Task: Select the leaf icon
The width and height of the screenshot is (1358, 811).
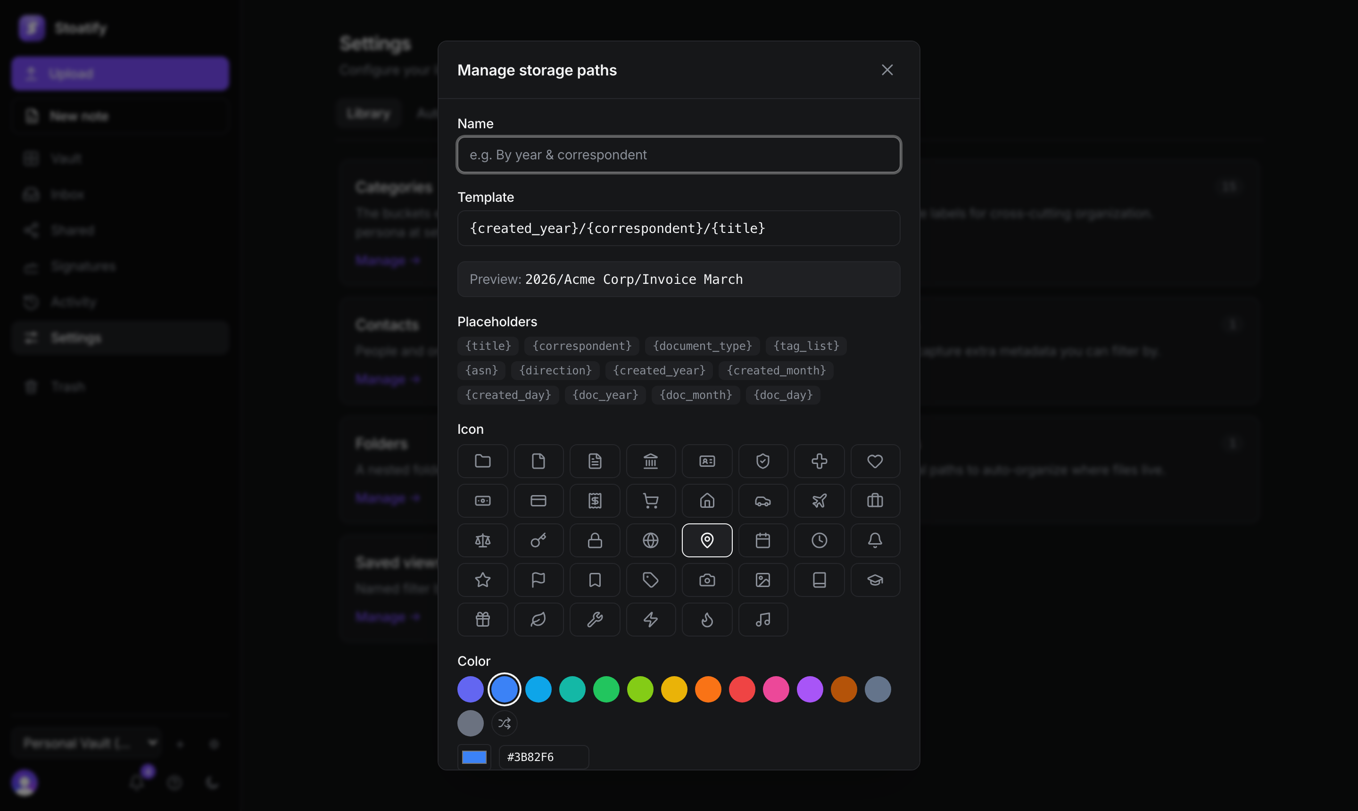Action: coord(538,620)
